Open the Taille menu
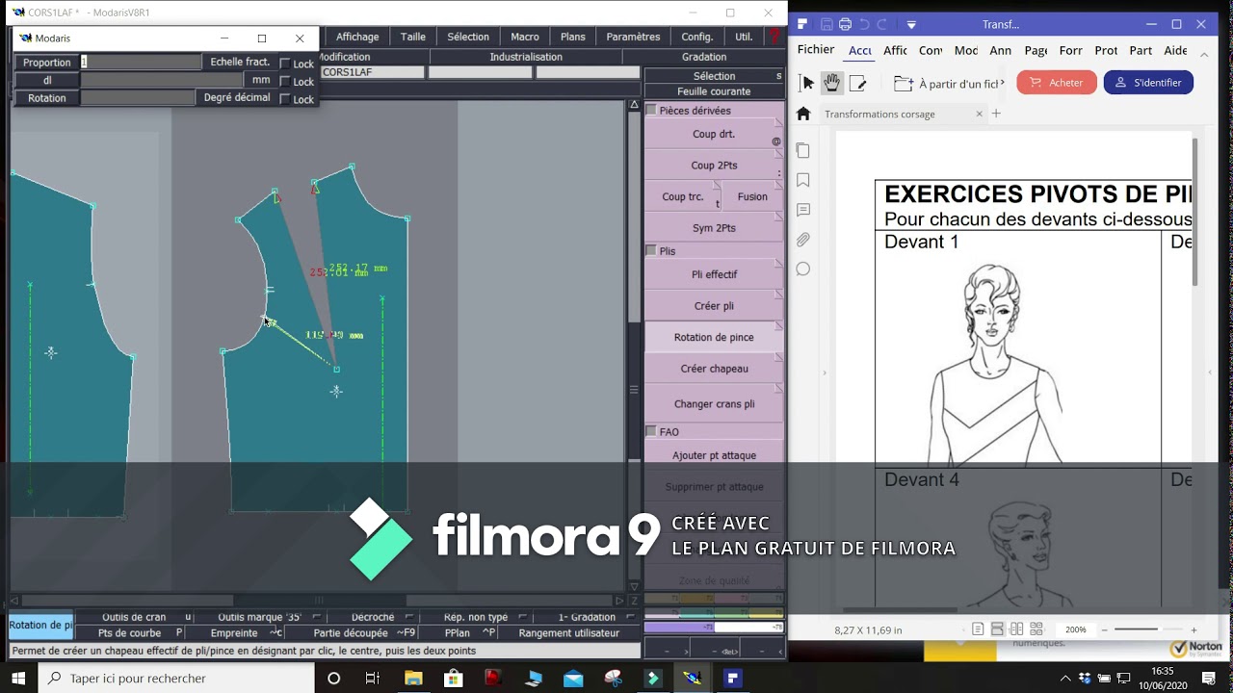 tap(413, 37)
